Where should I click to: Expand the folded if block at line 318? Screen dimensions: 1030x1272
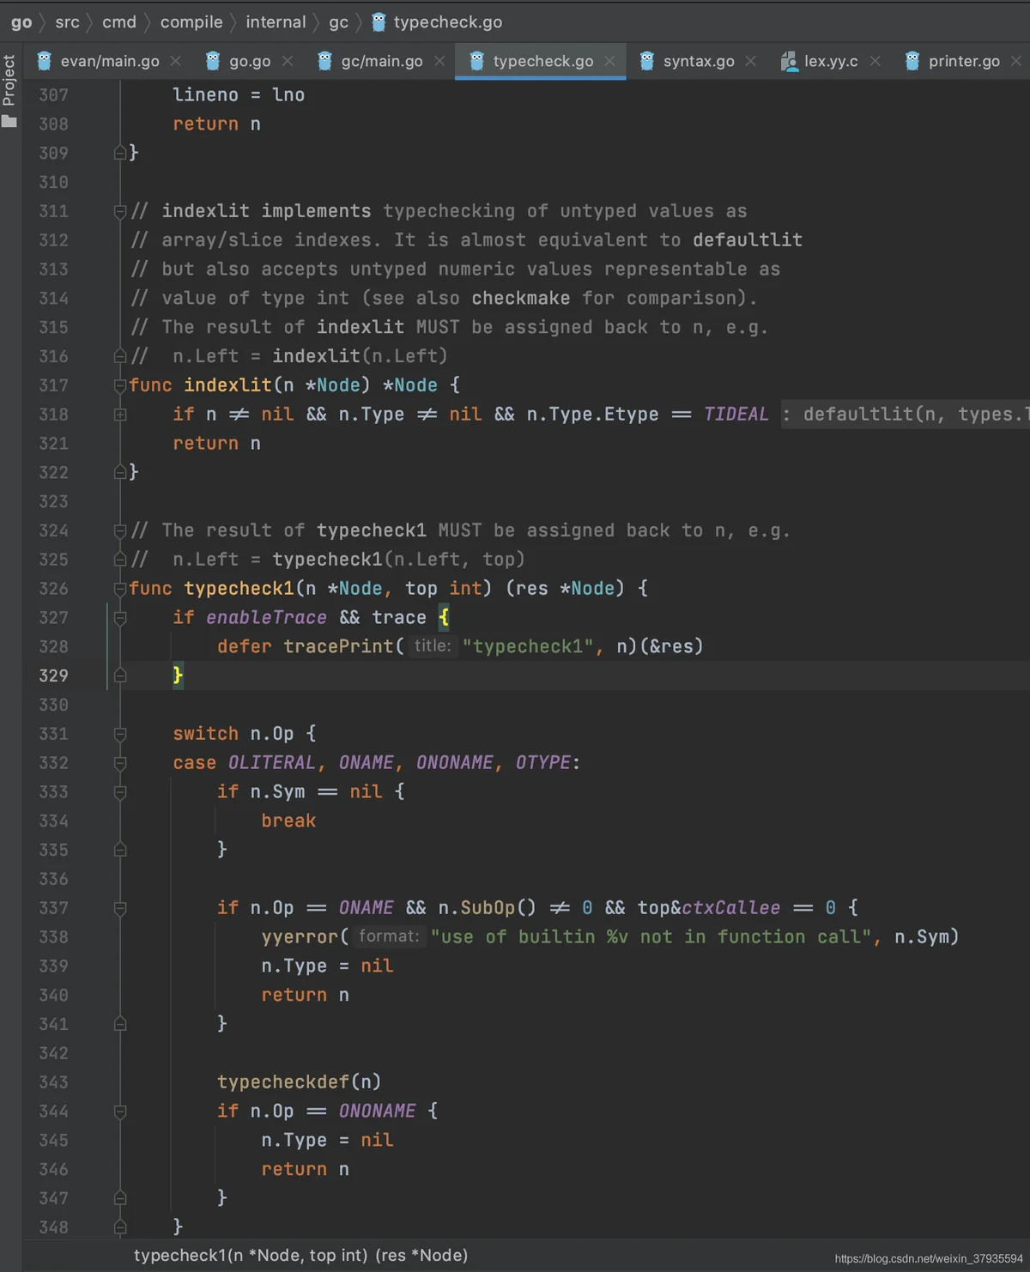pos(120,415)
